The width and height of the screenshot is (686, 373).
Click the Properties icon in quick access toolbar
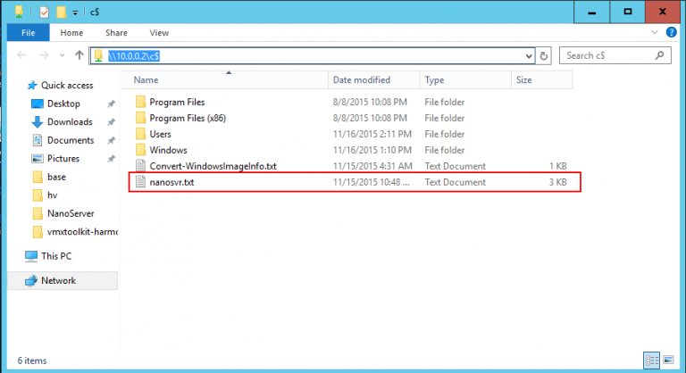point(43,12)
